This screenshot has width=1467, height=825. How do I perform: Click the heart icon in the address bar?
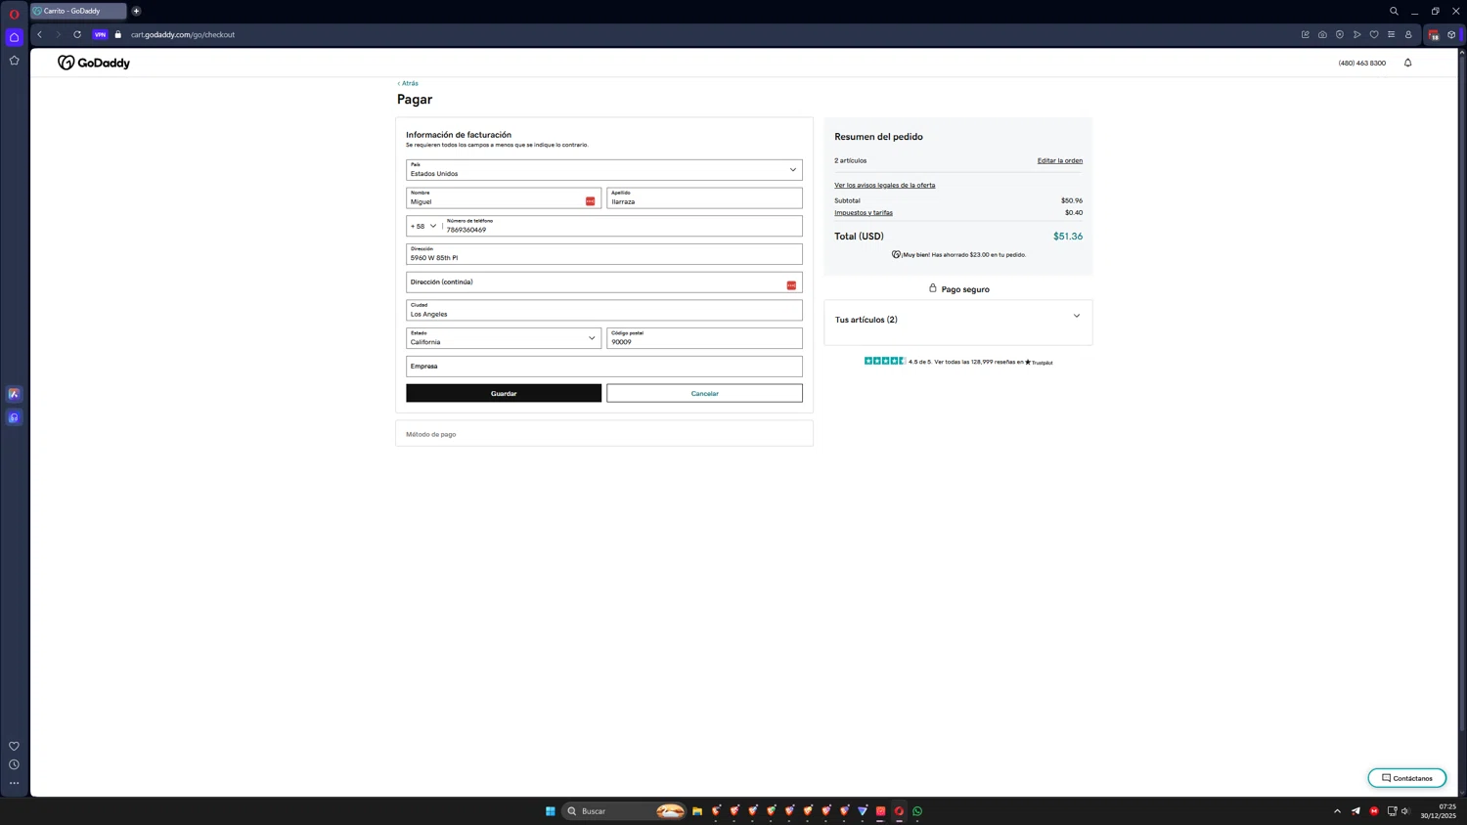click(x=1374, y=34)
